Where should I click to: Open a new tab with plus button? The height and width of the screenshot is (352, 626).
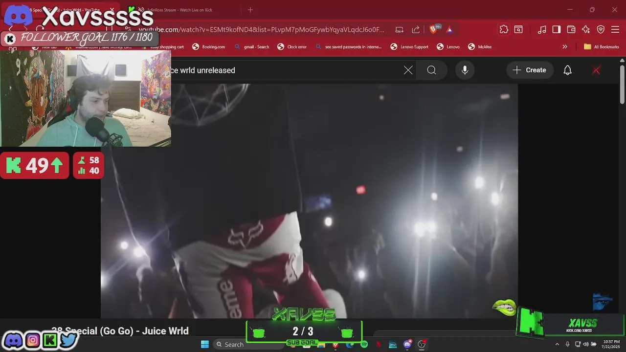coord(250,10)
